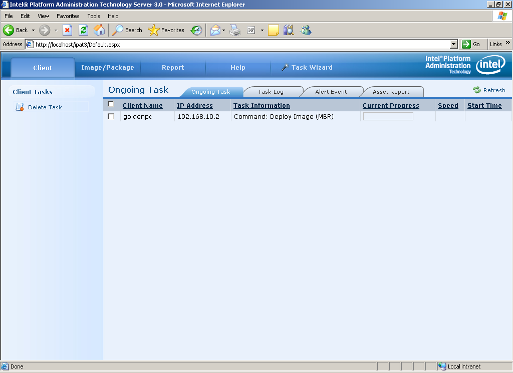
Task: Open the Back button history dropdown
Action: (34, 30)
